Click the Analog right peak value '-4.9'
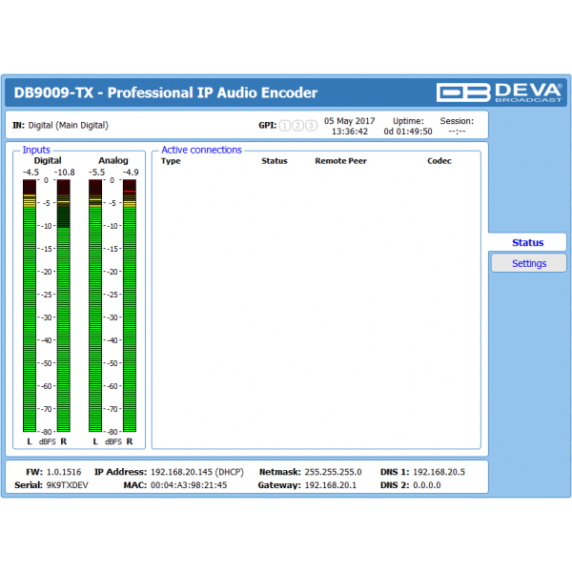Image resolution: width=572 pixels, height=572 pixels. pos(131,173)
